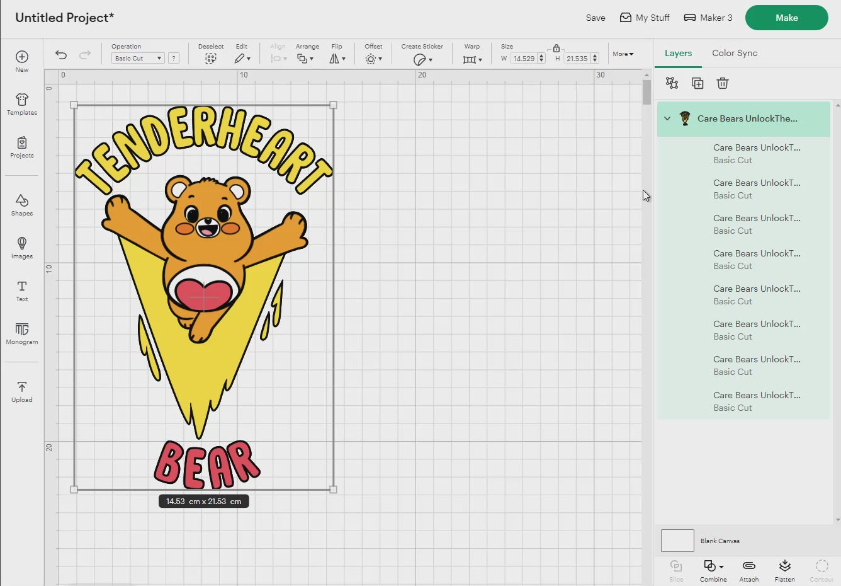Click the Duplicate layer icon

click(x=697, y=83)
